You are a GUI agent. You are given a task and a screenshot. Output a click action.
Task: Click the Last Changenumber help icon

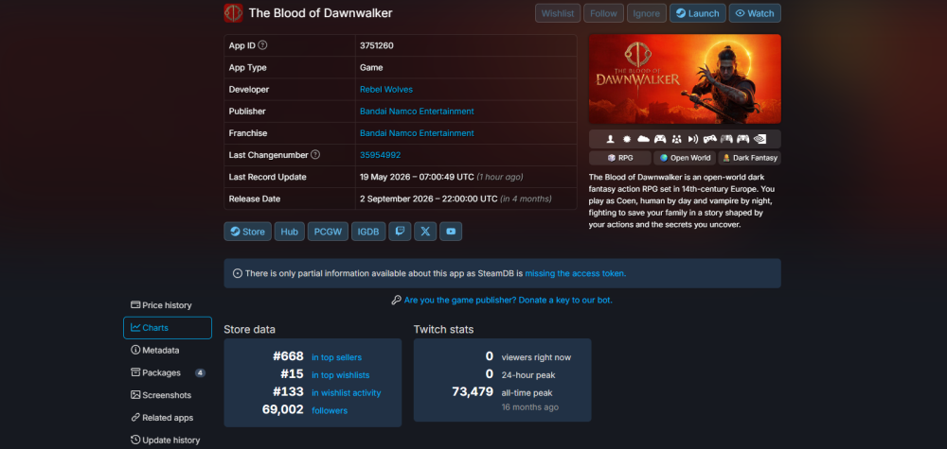(315, 155)
